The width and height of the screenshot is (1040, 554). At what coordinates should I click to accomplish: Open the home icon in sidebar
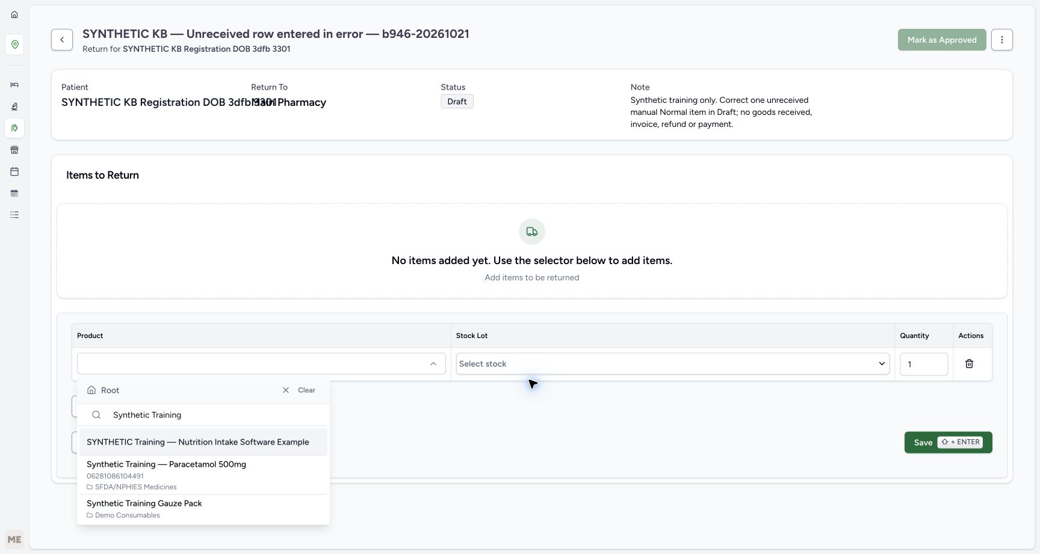point(14,14)
